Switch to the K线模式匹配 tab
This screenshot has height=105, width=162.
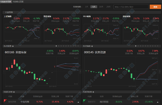[x=18, y=2]
